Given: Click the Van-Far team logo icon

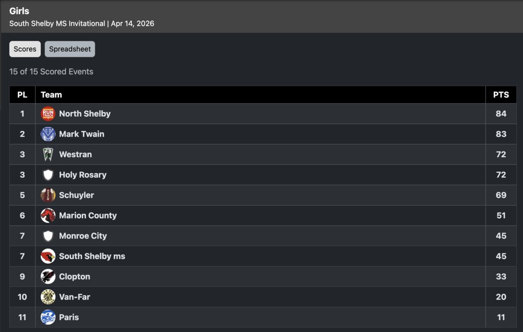Looking at the screenshot, I should (x=48, y=297).
